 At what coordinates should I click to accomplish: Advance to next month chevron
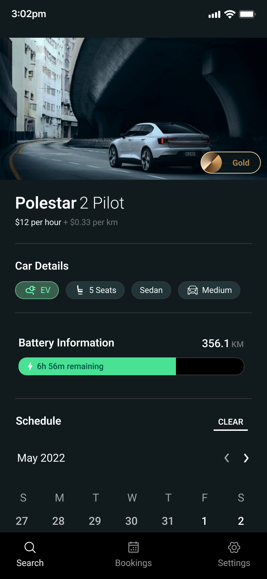pos(246,458)
